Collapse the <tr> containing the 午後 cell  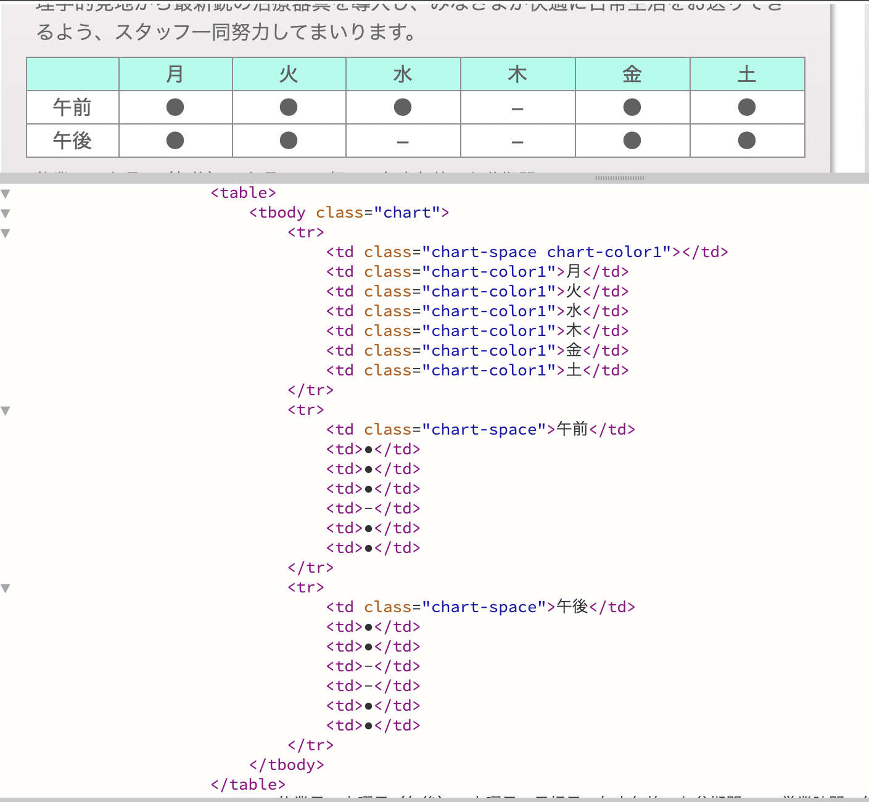click(6, 588)
